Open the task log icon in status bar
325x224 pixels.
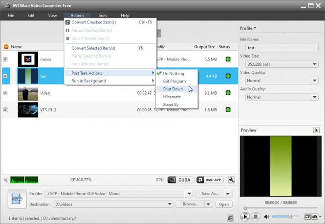(x=230, y=218)
